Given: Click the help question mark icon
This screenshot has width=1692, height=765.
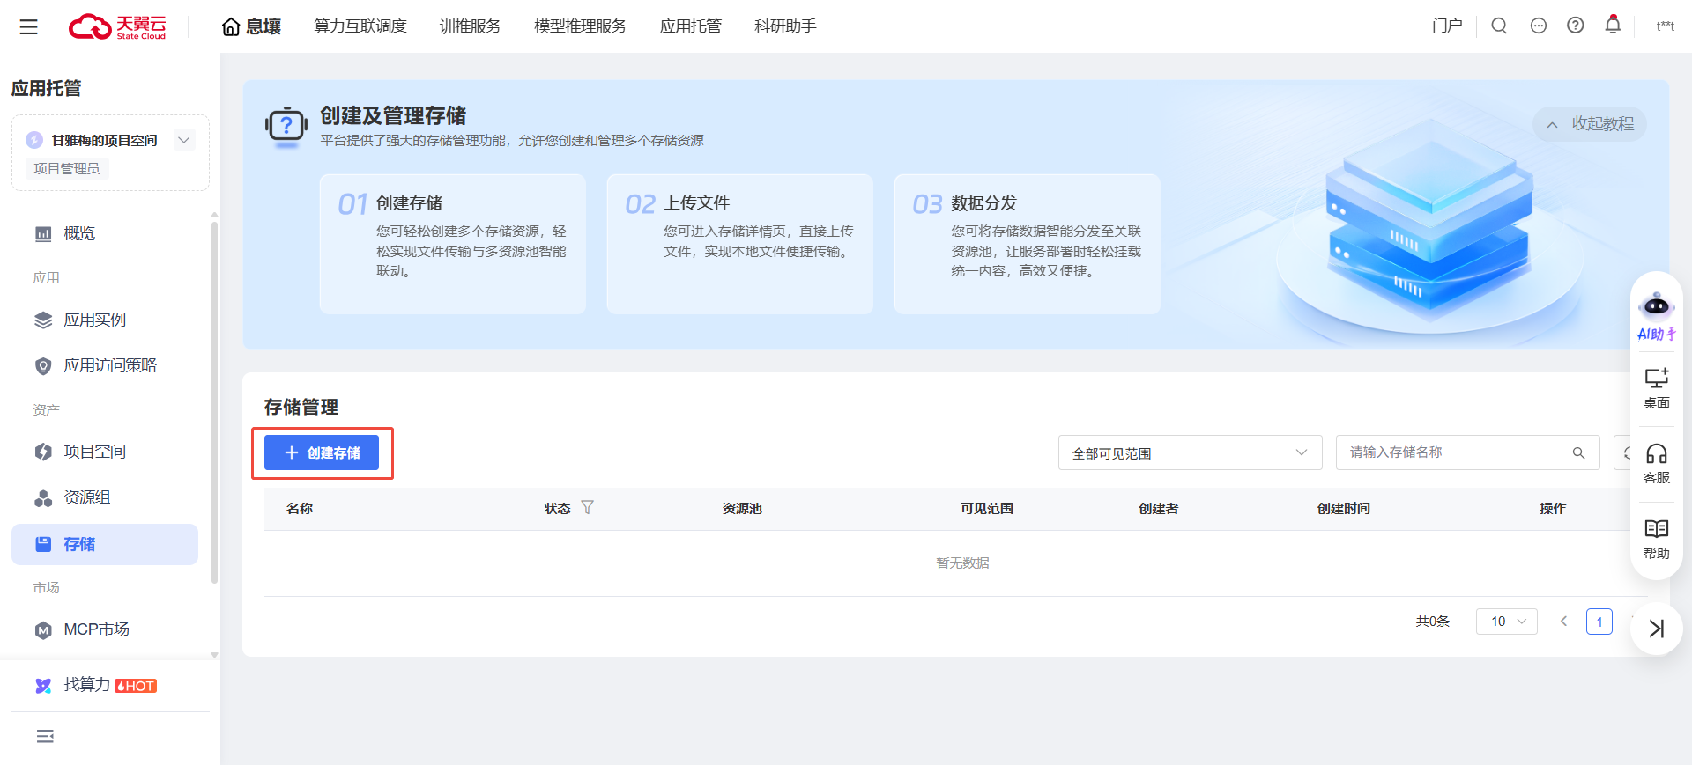Looking at the screenshot, I should [1576, 26].
